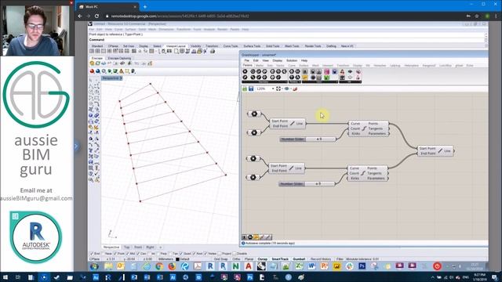Click the Rhino Command input line
502x282 pixels.
[x=288, y=40]
